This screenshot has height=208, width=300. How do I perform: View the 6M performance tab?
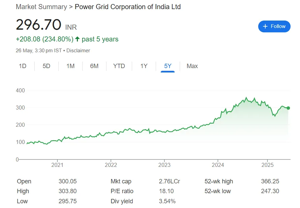pyautogui.click(x=94, y=66)
